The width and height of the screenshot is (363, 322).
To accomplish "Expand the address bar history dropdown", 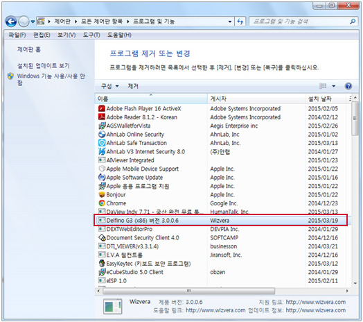I will click(230, 22).
